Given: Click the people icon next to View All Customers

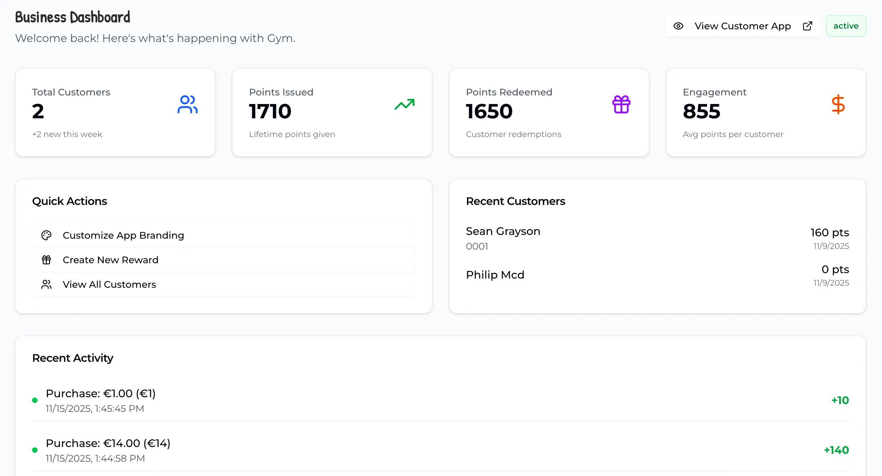Looking at the screenshot, I should pyautogui.click(x=46, y=285).
